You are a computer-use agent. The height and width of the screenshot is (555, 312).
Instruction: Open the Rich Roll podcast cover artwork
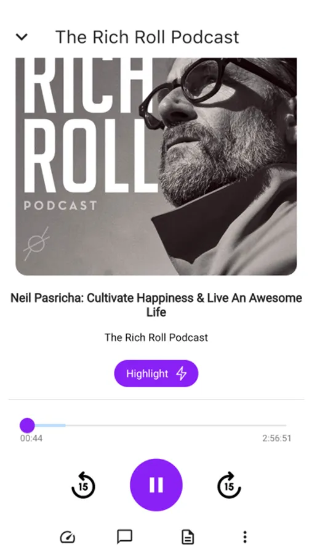tap(156, 166)
